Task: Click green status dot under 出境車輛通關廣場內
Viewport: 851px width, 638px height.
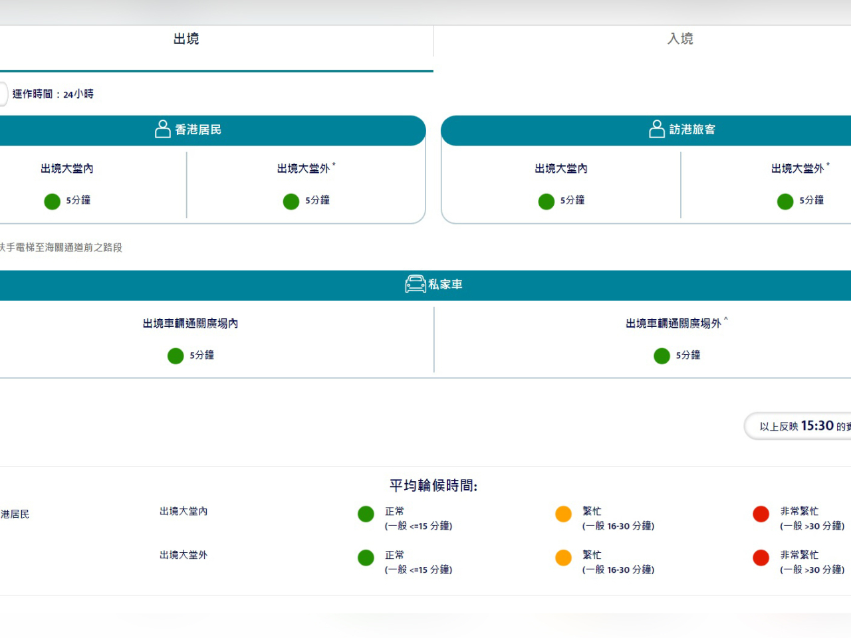Action: pyautogui.click(x=176, y=356)
